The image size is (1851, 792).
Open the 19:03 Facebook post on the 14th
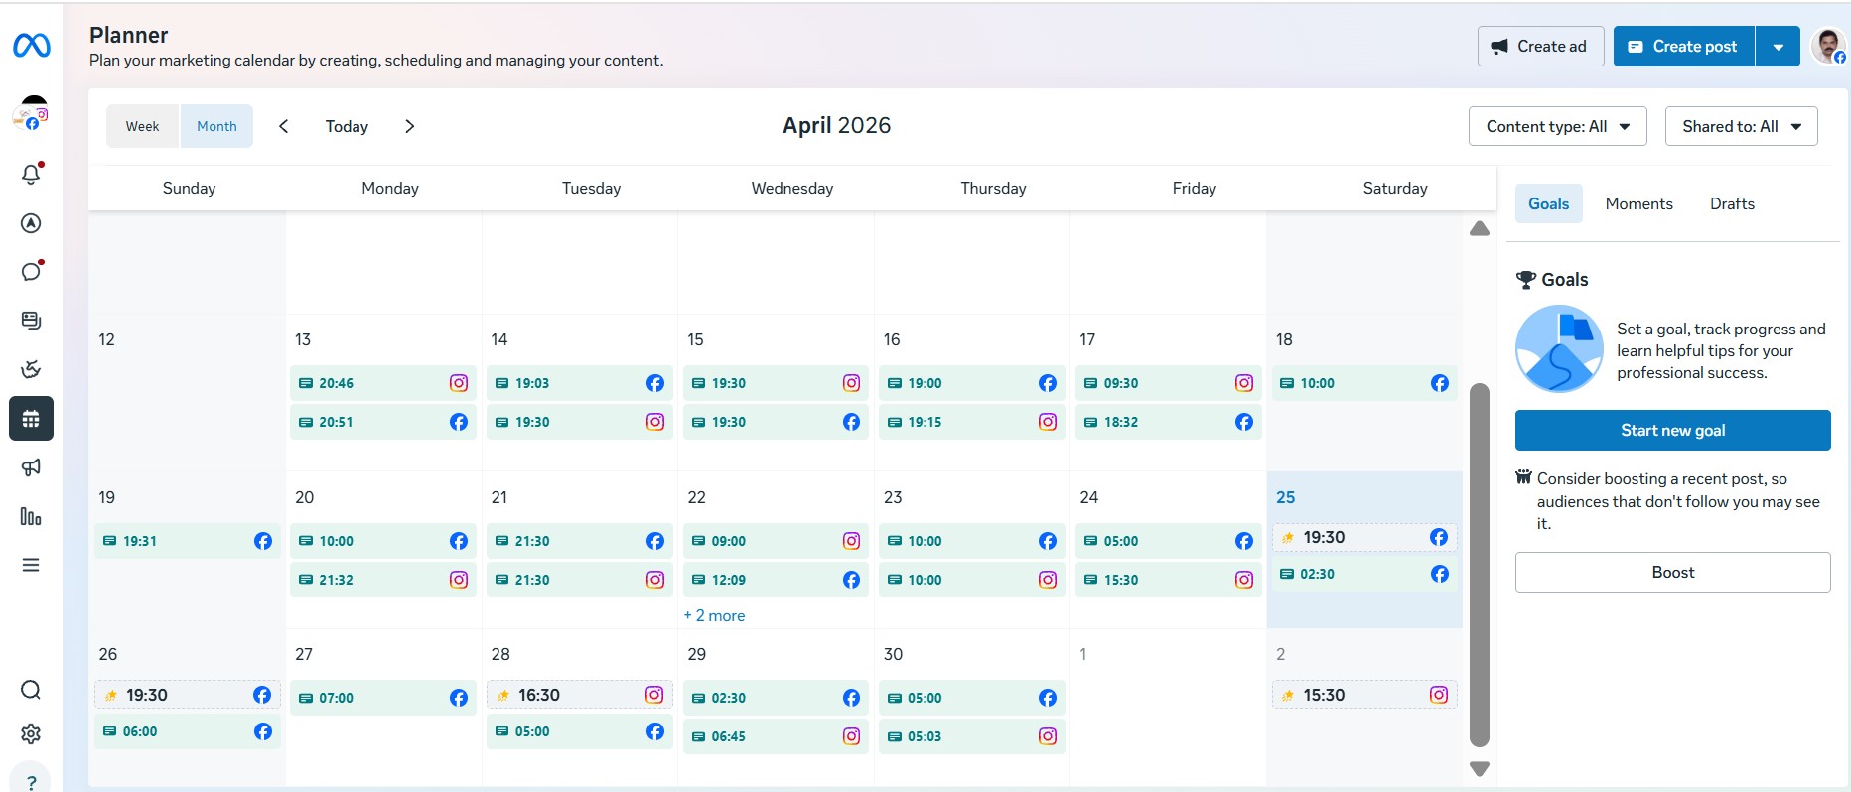point(580,383)
